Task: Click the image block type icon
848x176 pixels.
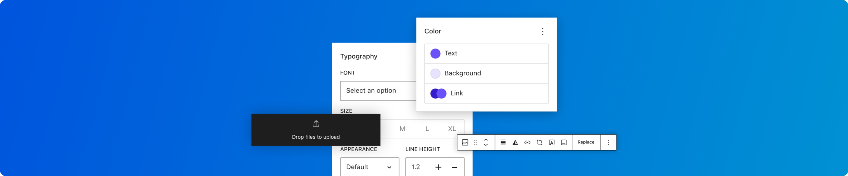Action: 465,142
